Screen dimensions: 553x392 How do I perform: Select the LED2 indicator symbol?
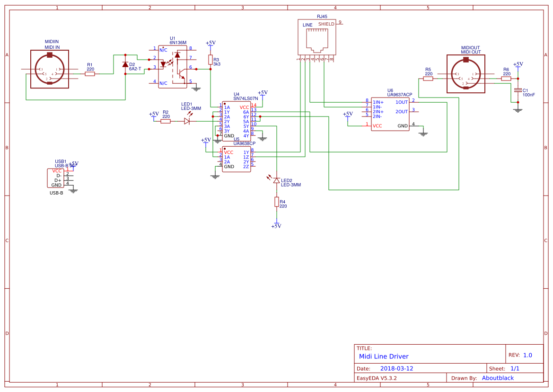[x=277, y=181]
